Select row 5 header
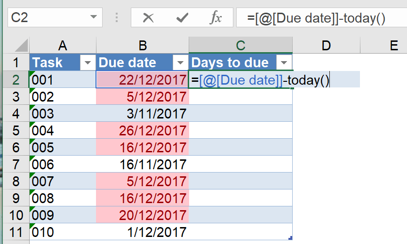Image resolution: width=407 pixels, height=244 pixels. [15, 130]
